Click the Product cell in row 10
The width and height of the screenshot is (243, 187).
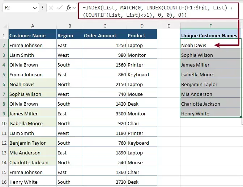pos(142,122)
